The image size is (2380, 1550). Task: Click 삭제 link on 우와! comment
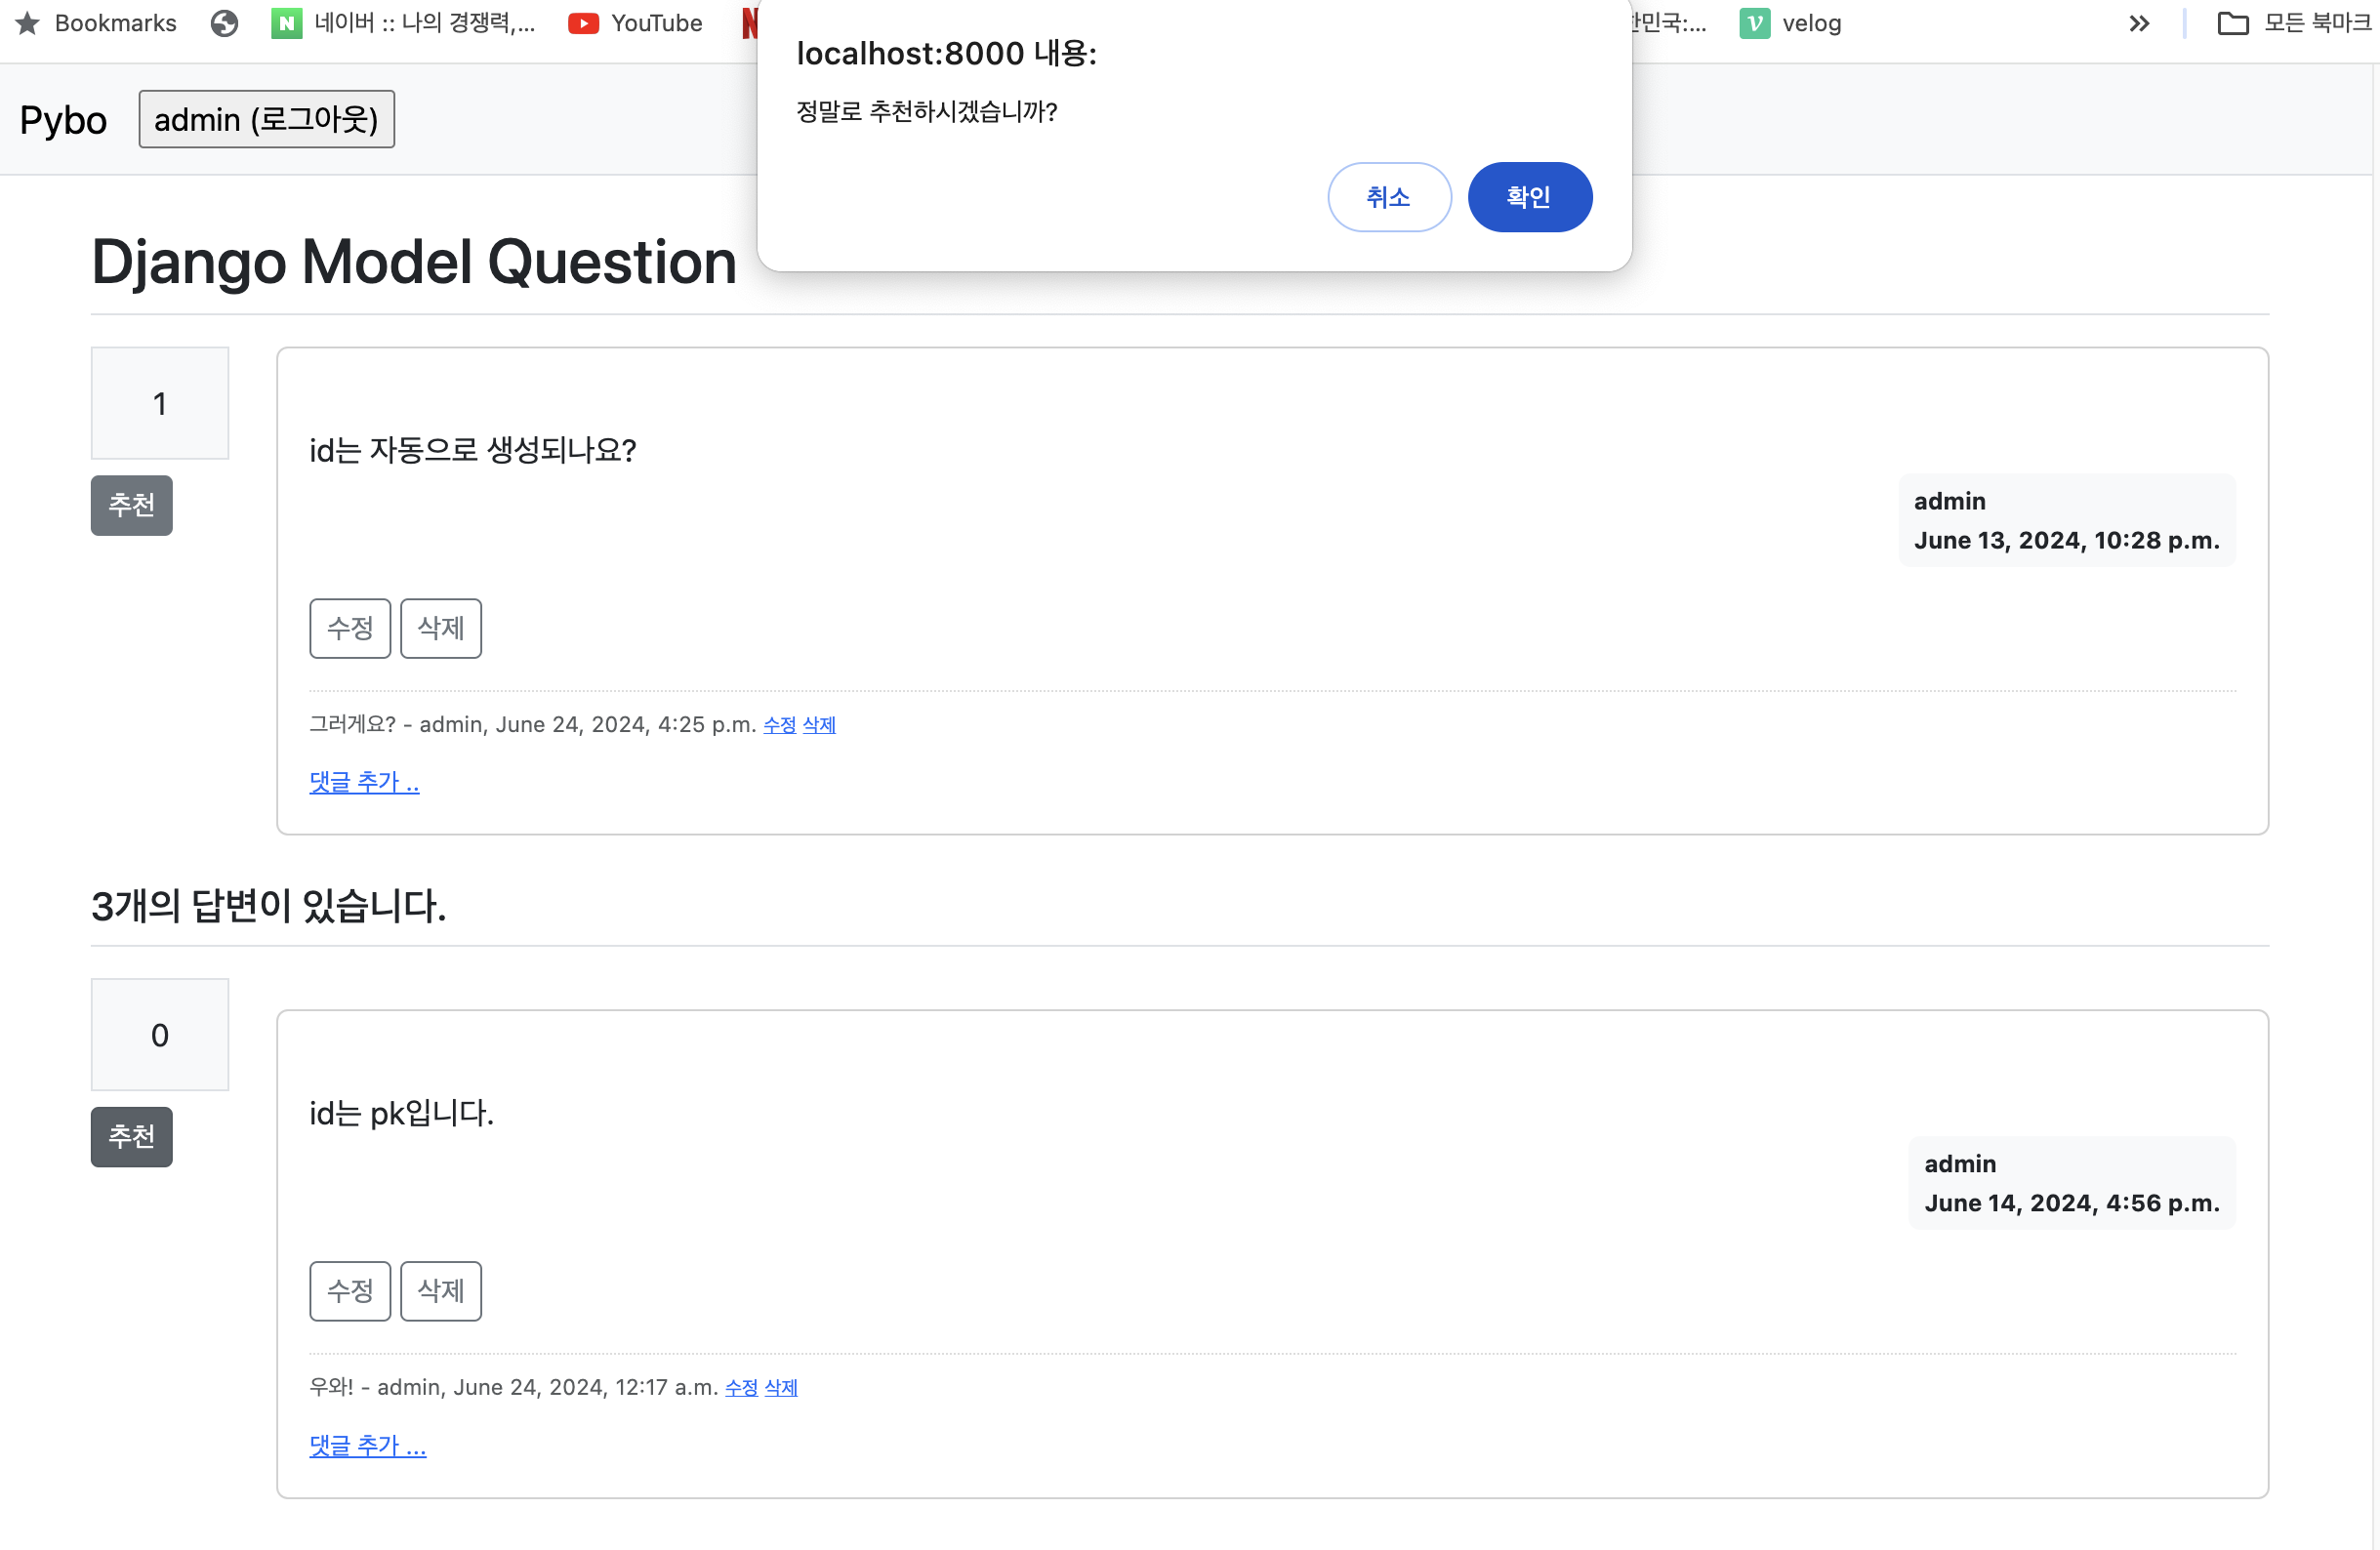(780, 1388)
